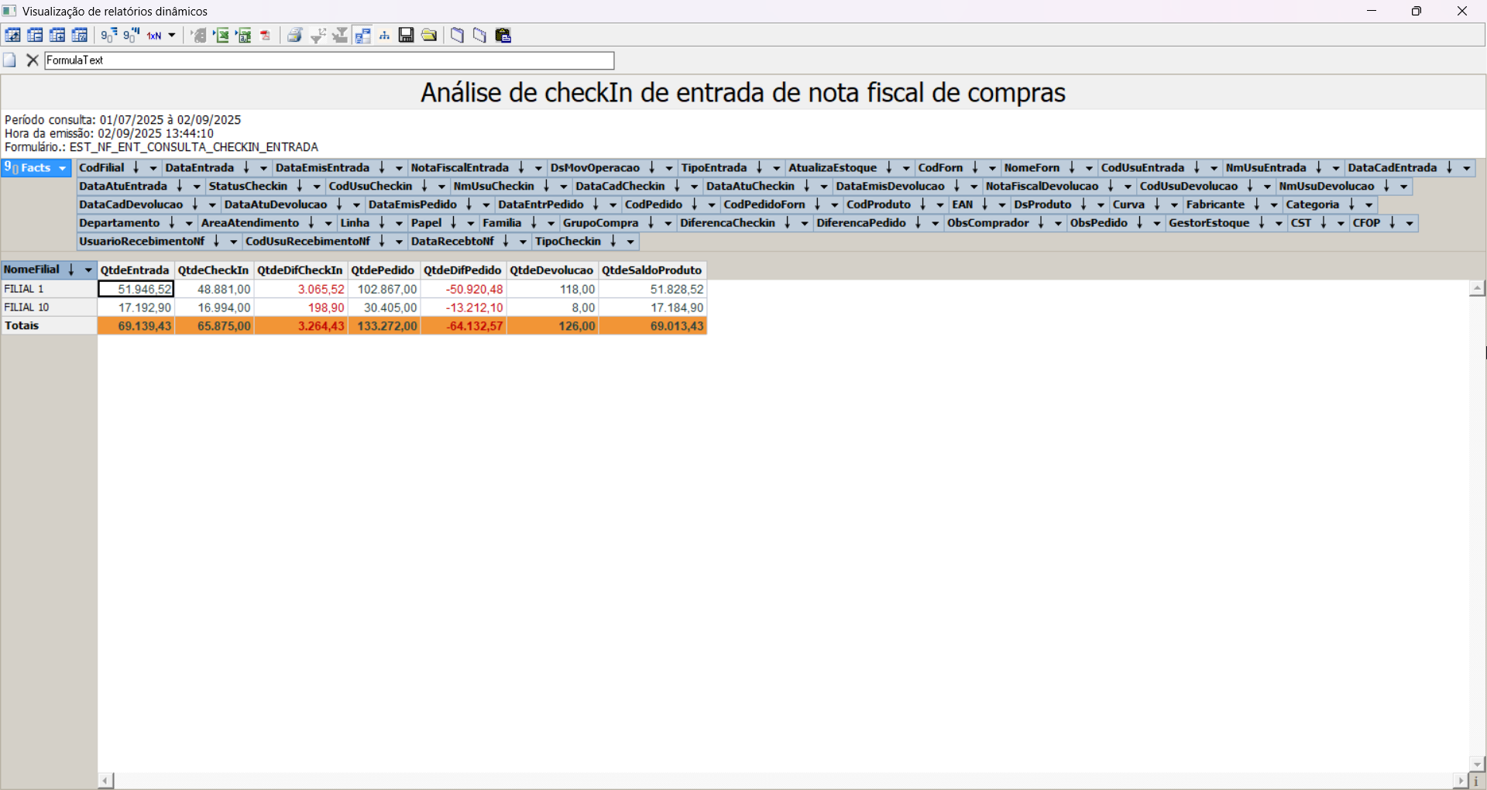Open the dropdown arrow beside 1xN
The image size is (1487, 790).
click(172, 35)
